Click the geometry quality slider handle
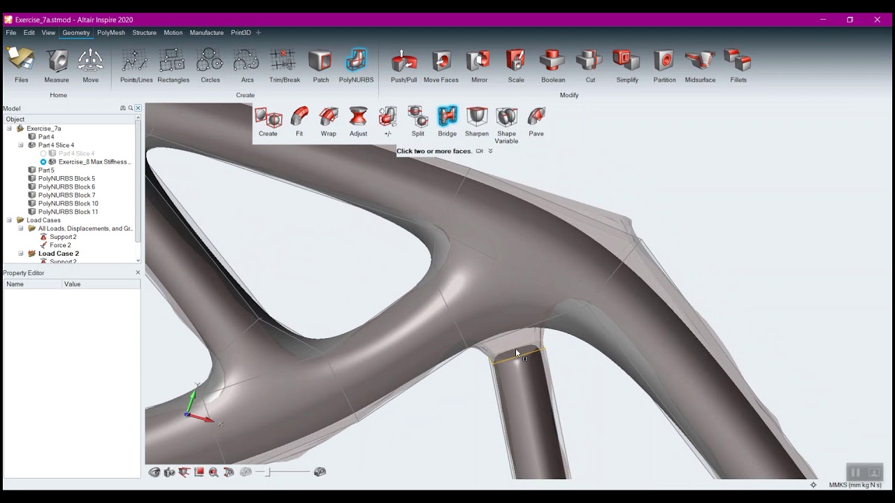 pos(266,472)
